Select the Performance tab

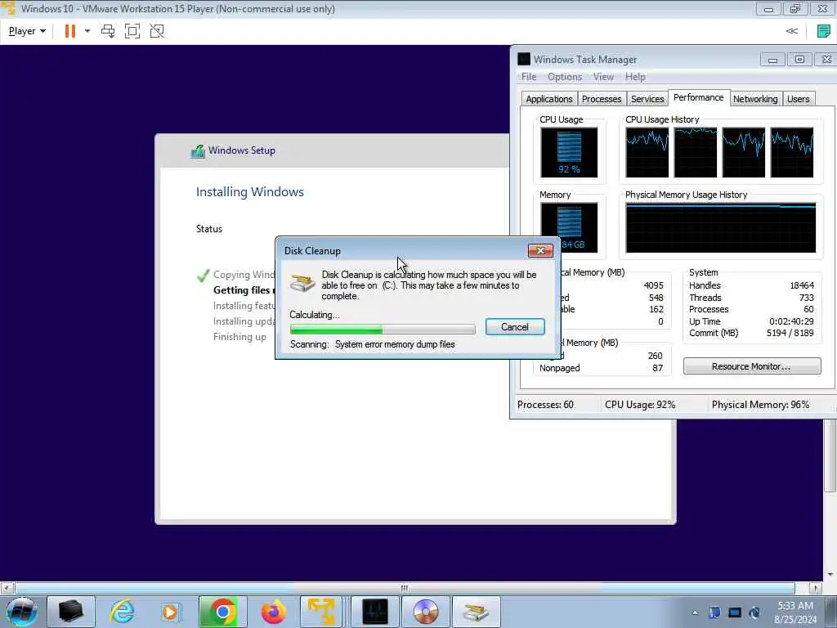tap(698, 97)
